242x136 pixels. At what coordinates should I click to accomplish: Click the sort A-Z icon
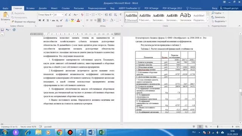pyautogui.click(x=116, y=15)
